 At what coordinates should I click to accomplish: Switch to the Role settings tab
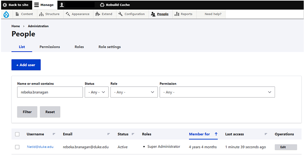(x=109, y=47)
